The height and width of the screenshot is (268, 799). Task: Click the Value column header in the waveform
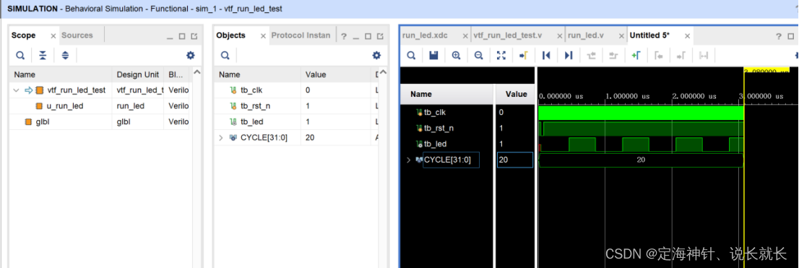[516, 94]
